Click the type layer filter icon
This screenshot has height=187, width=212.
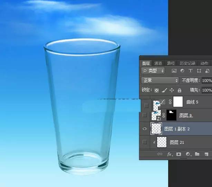click(x=190, y=71)
